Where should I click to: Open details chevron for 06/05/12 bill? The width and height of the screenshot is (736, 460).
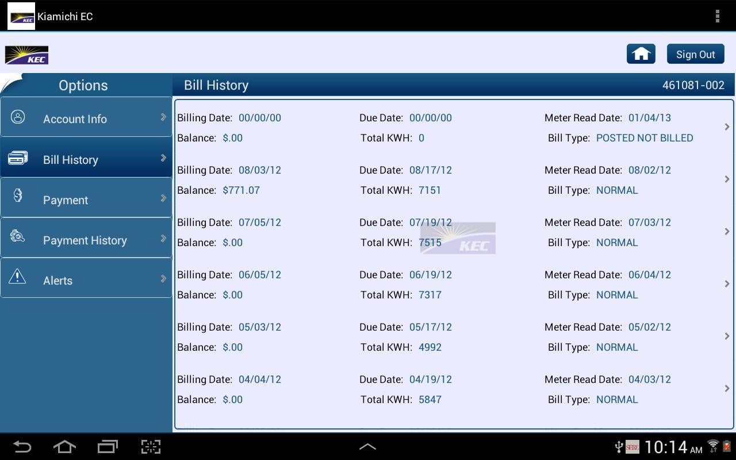[x=727, y=284]
